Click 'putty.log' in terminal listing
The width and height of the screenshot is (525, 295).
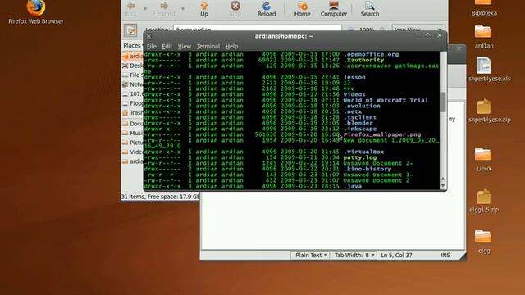tap(360, 157)
